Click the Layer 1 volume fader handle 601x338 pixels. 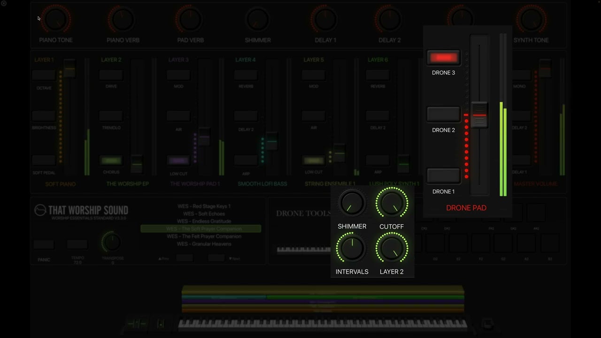pos(69,69)
